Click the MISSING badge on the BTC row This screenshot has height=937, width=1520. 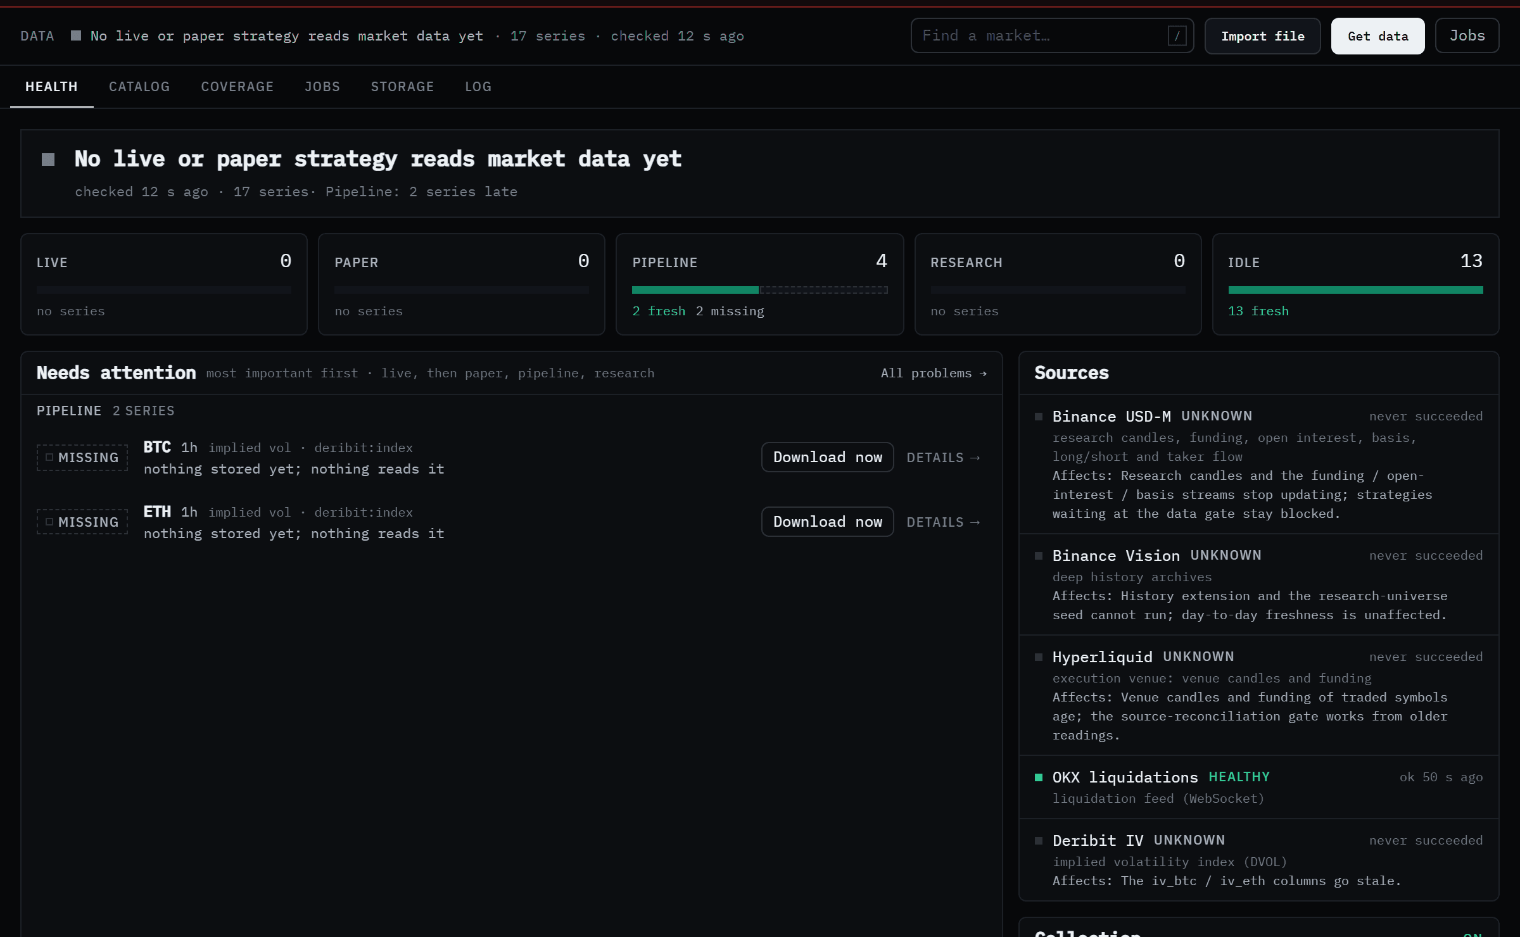coord(82,458)
